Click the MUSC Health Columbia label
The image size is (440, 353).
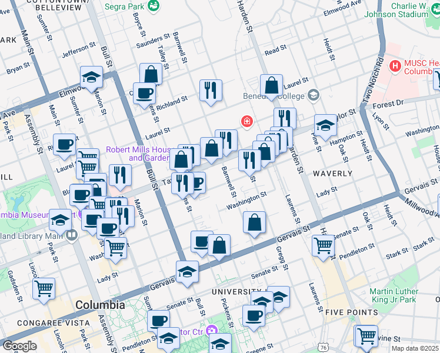coord(422,67)
